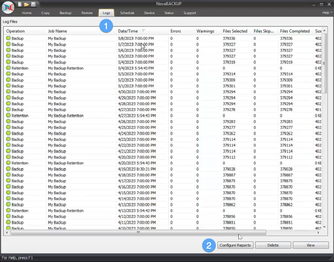
Task: Click Files Completed value 379262
Action: pos(286,133)
